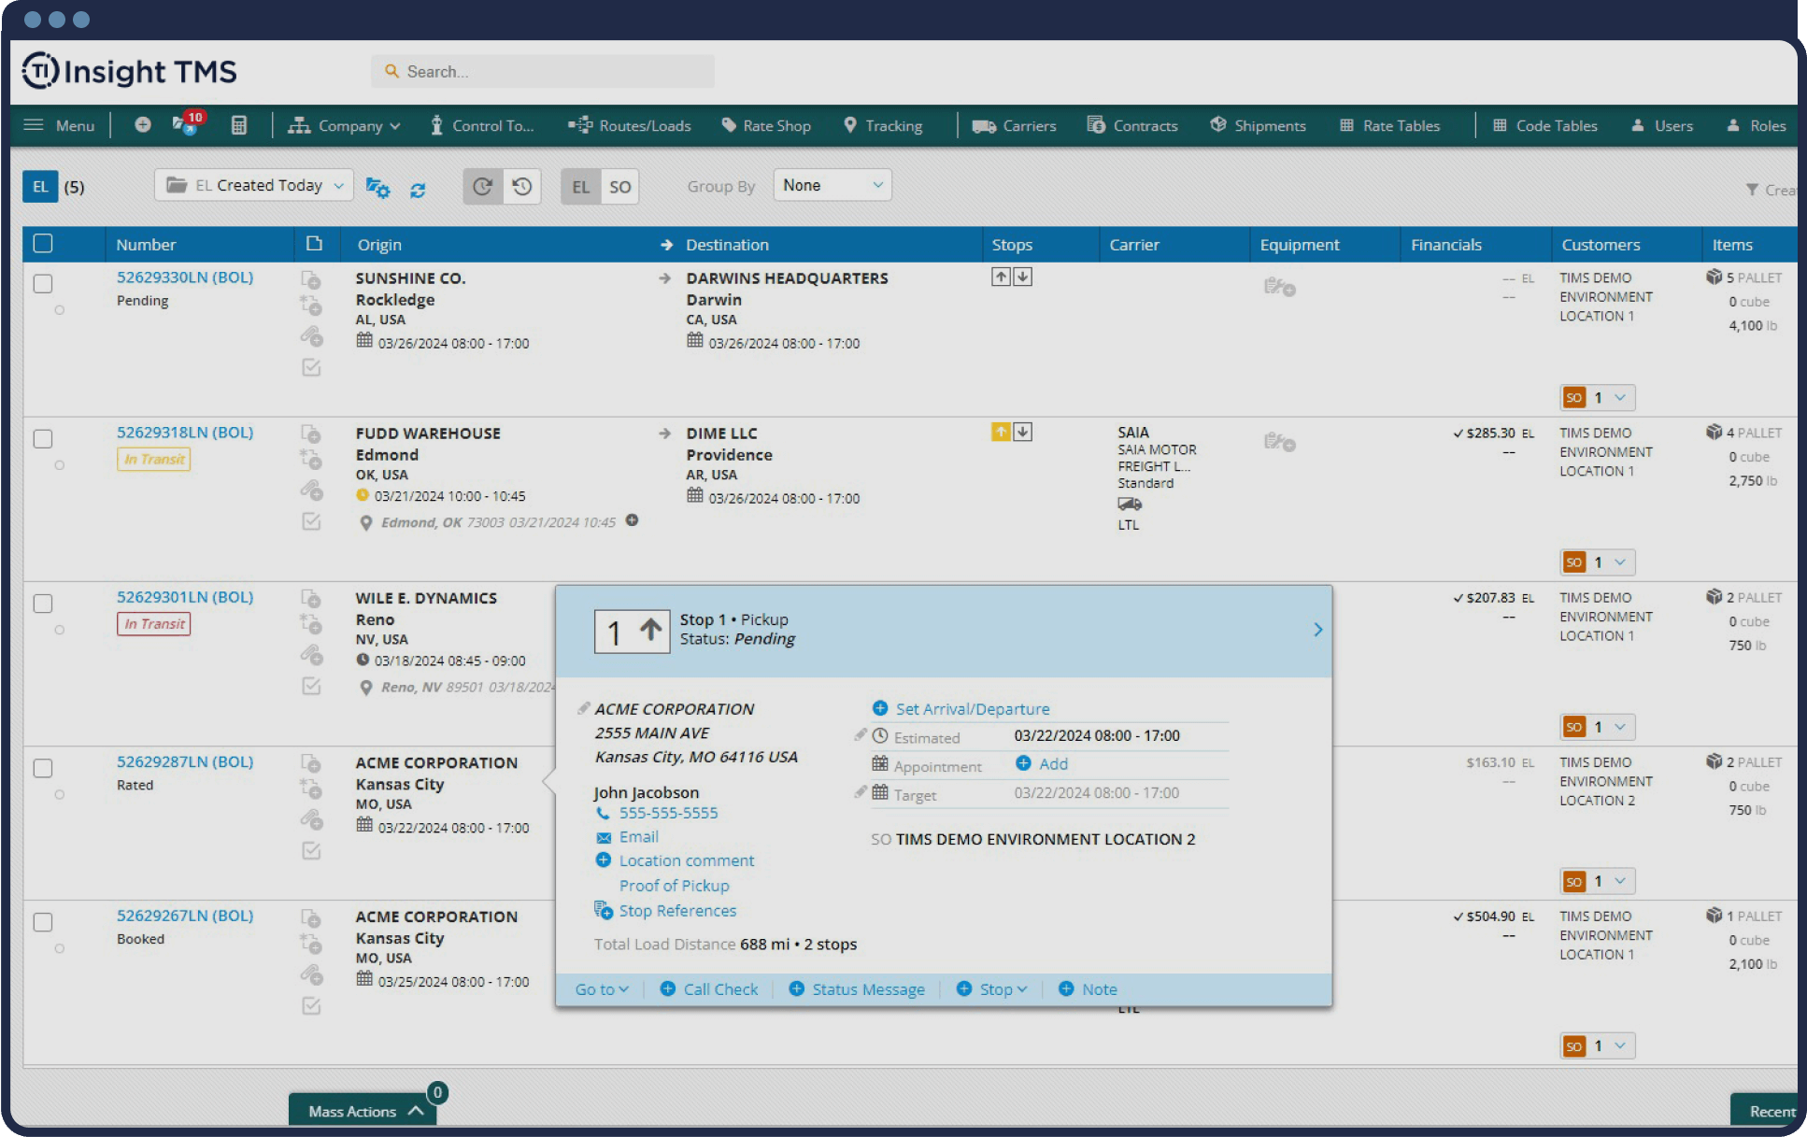The image size is (1807, 1137).
Task: Click the notifications icon with the 10 badge
Action: click(x=185, y=125)
